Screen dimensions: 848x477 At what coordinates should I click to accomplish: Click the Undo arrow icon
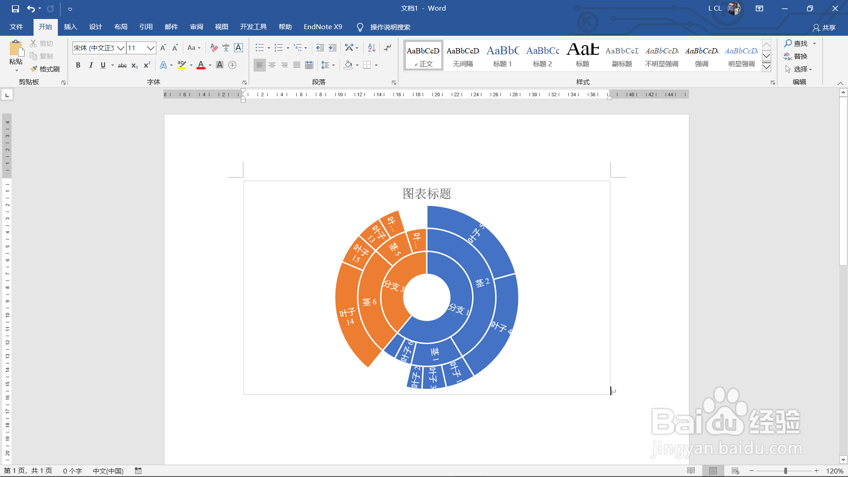pos(30,8)
